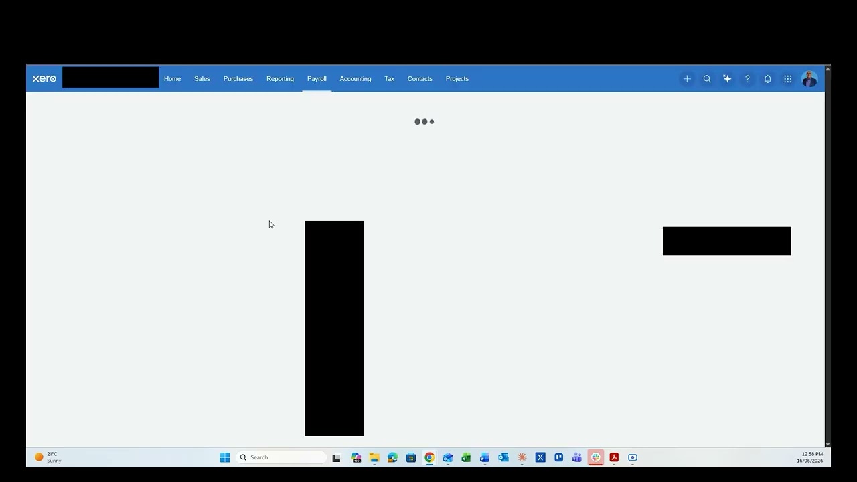Open the sparkle AI assistant icon
This screenshot has height=482, width=857.
[x=727, y=78]
